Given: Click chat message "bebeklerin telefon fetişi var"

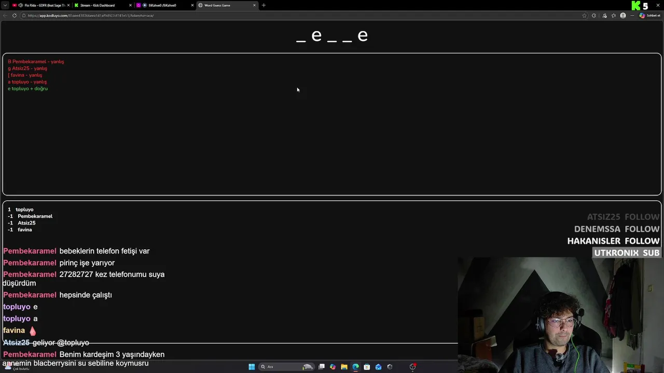Looking at the screenshot, I should tap(104, 251).
